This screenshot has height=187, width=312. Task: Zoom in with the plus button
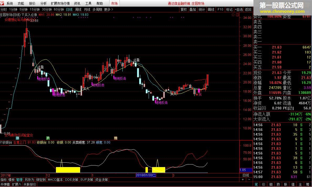243,179
